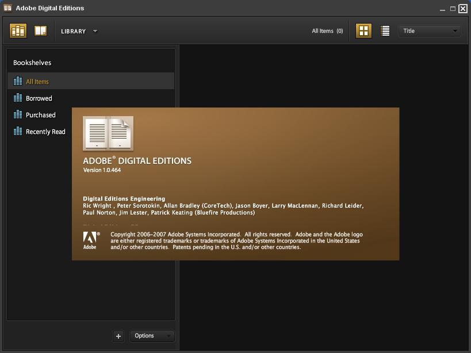Viewport: 471px width, 353px height.
Task: Select All Items bookshelf
Action: (91, 81)
